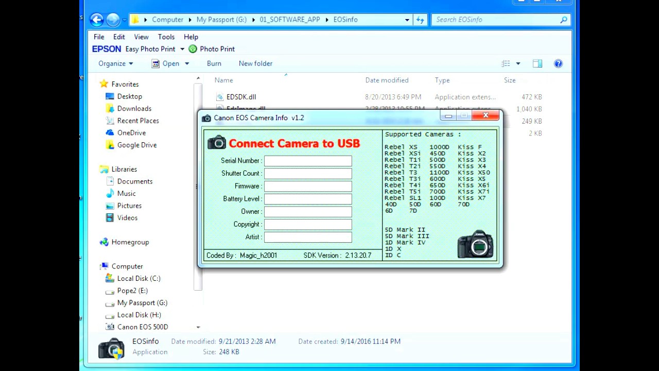Screen dimensions: 659x371
Task: Refresh the Explorer address bar
Action: 420,20
